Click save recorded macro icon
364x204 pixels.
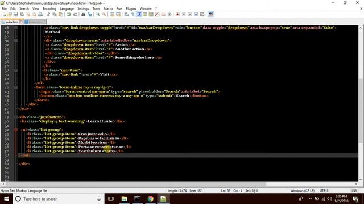coord(202,14)
